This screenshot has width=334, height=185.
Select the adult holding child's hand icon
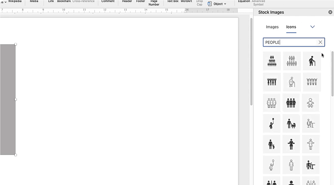pos(272,144)
